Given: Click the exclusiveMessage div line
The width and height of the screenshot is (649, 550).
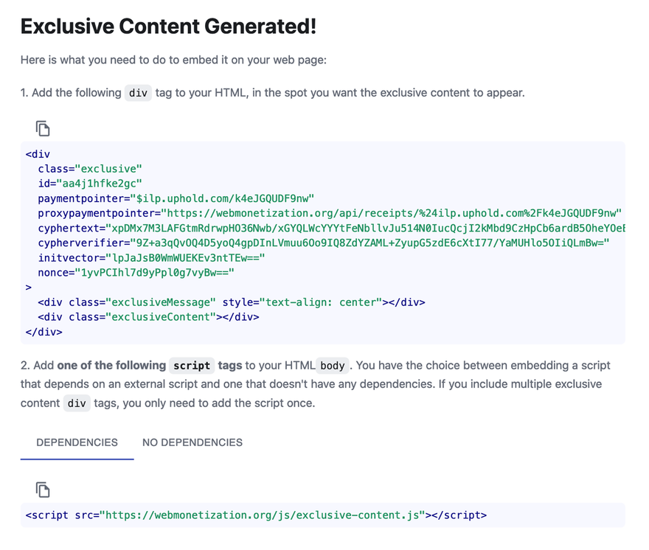Looking at the screenshot, I should click(x=232, y=302).
